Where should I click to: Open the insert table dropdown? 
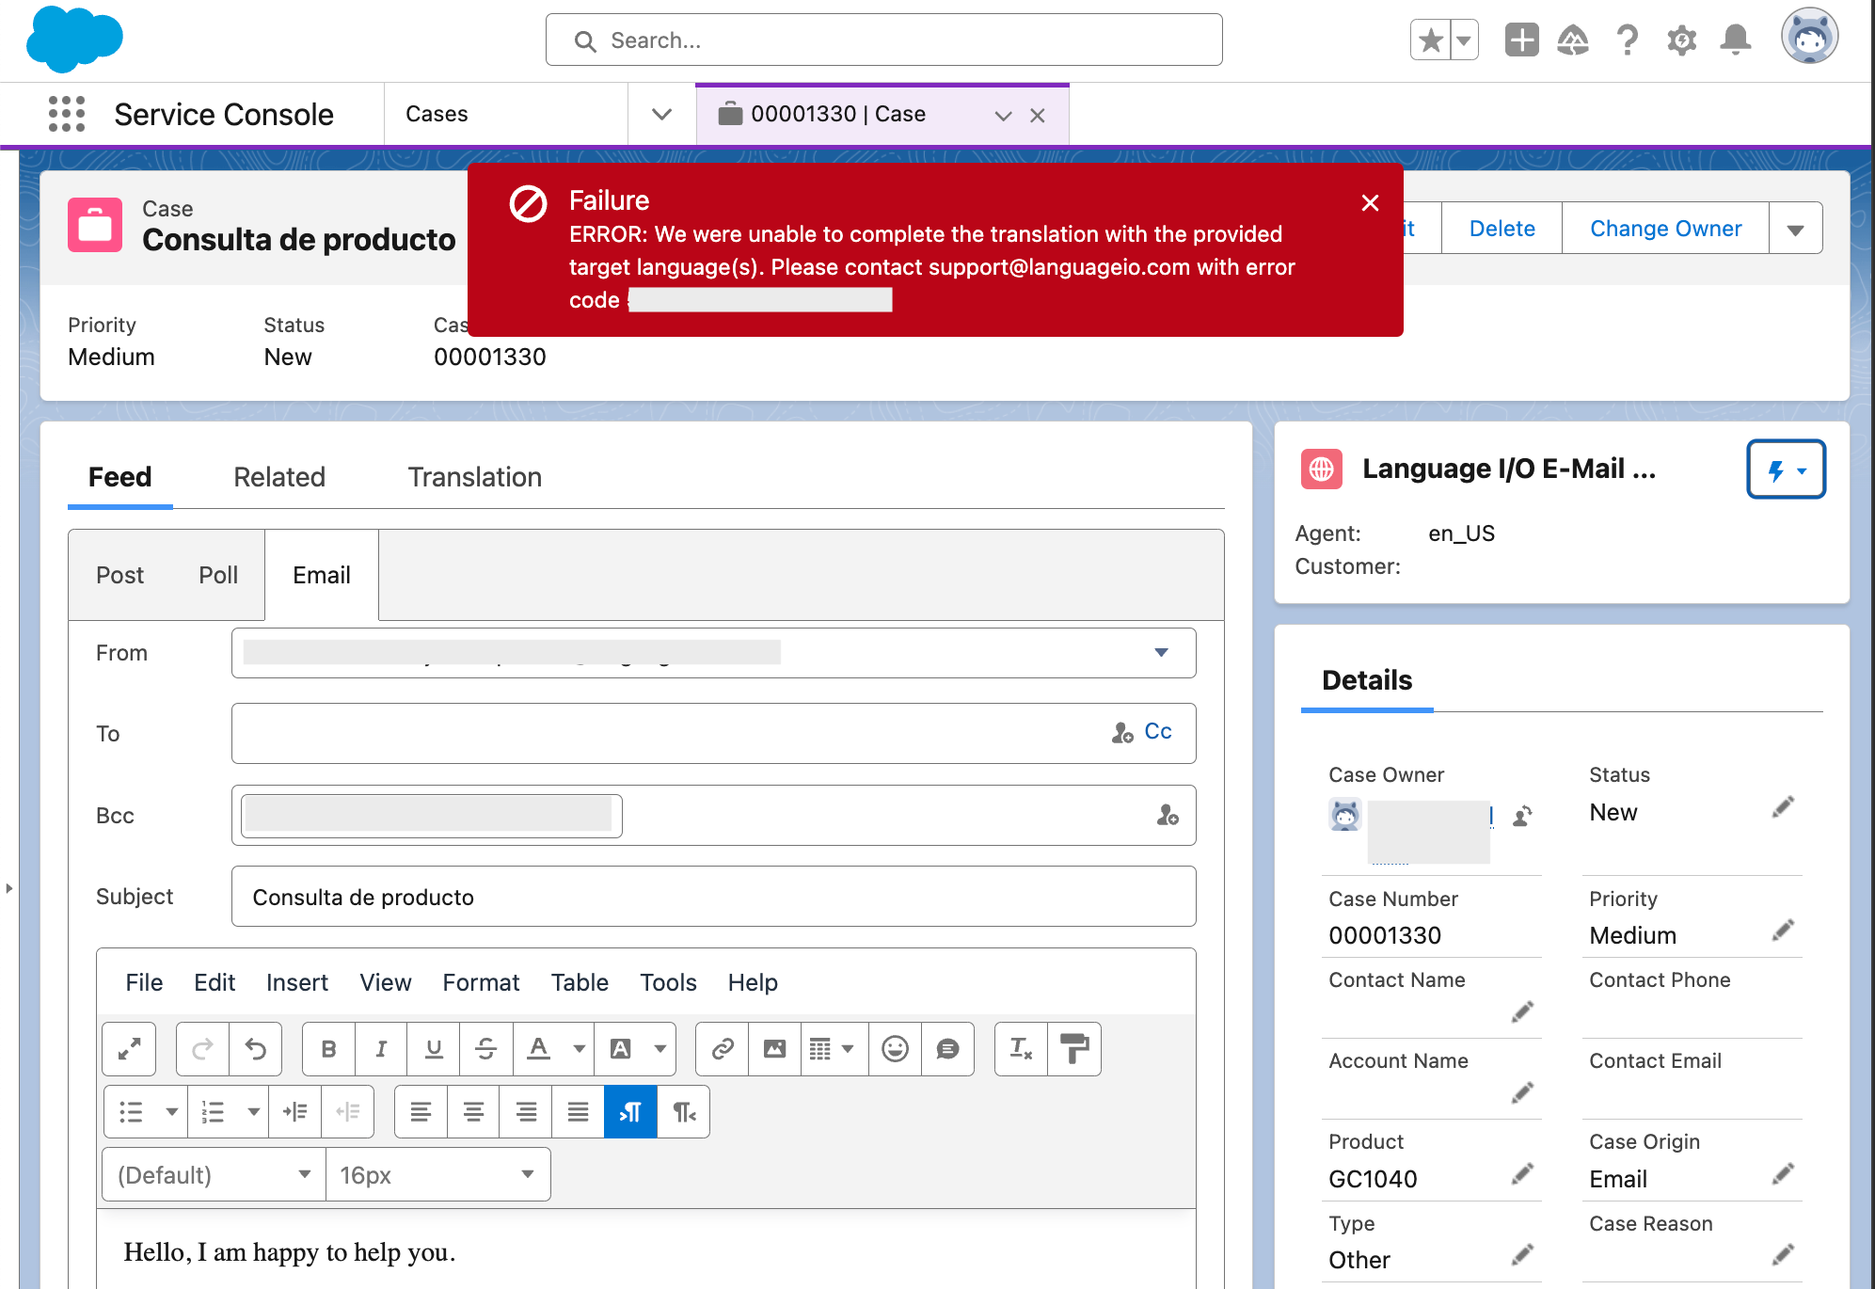tap(834, 1048)
